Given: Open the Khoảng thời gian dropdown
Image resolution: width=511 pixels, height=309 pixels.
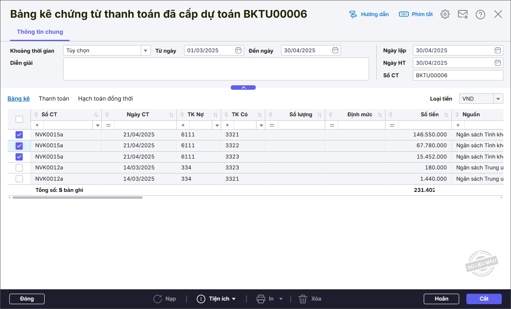Looking at the screenshot, I should click(x=146, y=50).
